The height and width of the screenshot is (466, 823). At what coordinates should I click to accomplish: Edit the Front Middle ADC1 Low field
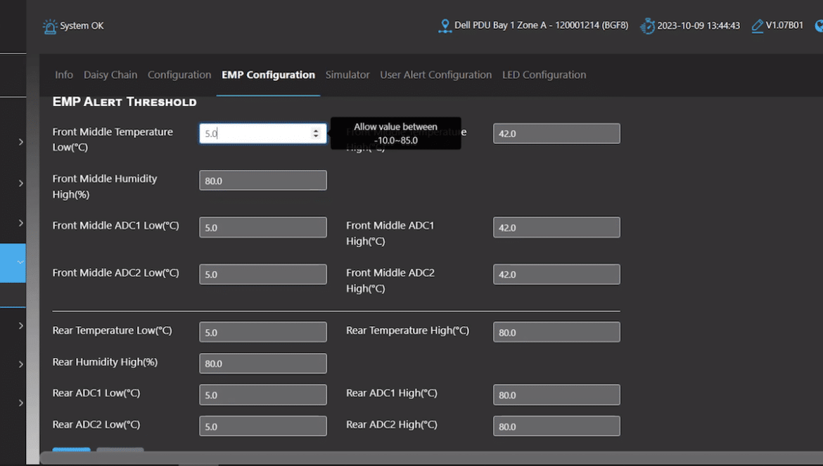263,228
